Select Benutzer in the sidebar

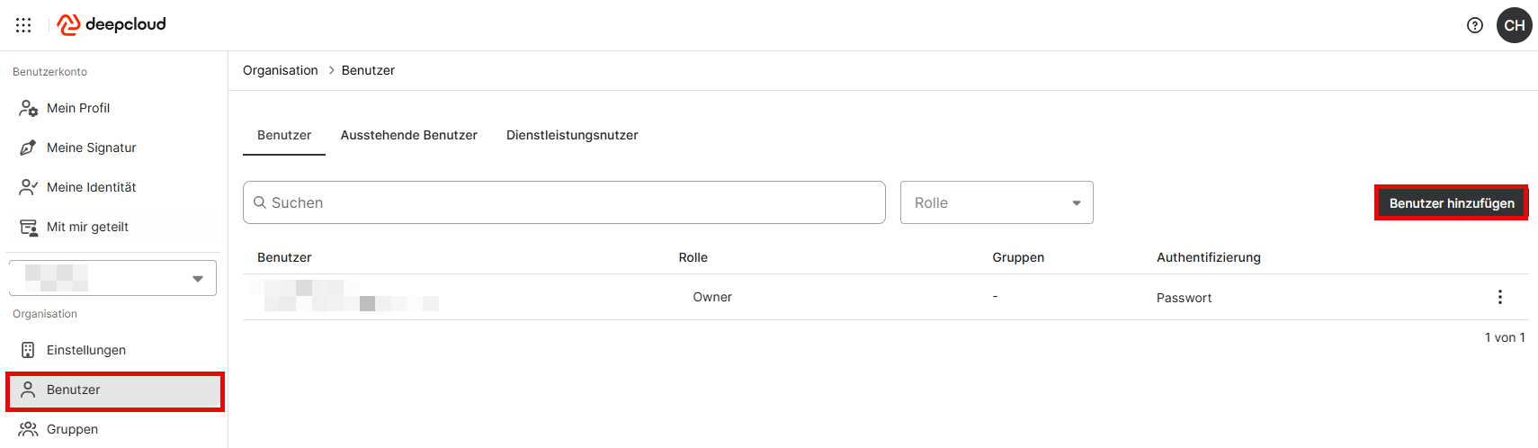114,390
